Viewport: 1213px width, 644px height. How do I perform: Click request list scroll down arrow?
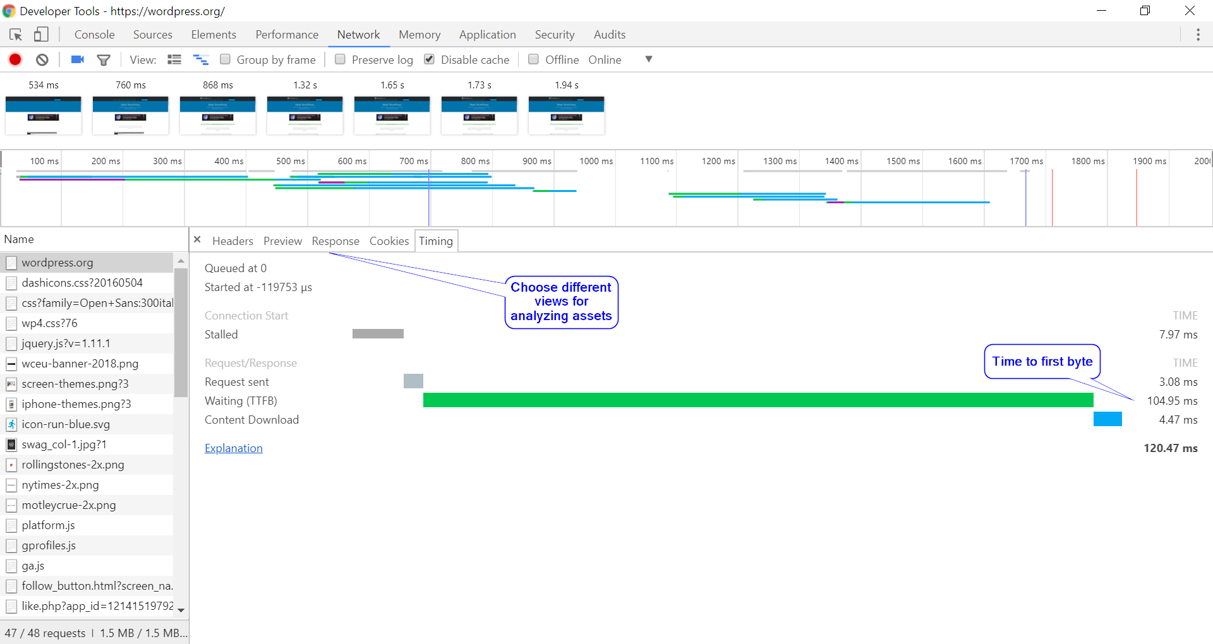181,610
